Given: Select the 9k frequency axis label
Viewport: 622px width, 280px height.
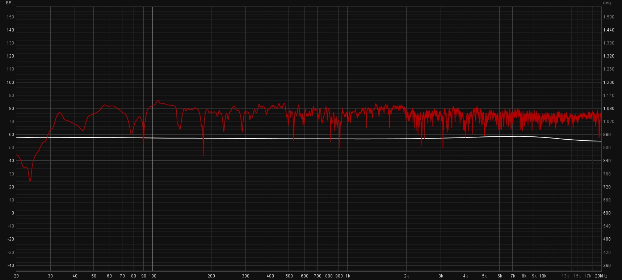Looking at the screenshot, I should tap(534, 276).
